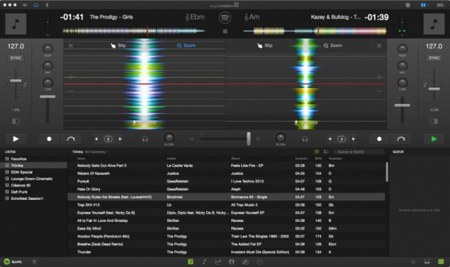Switch to the detailed list view icon

[327, 152]
